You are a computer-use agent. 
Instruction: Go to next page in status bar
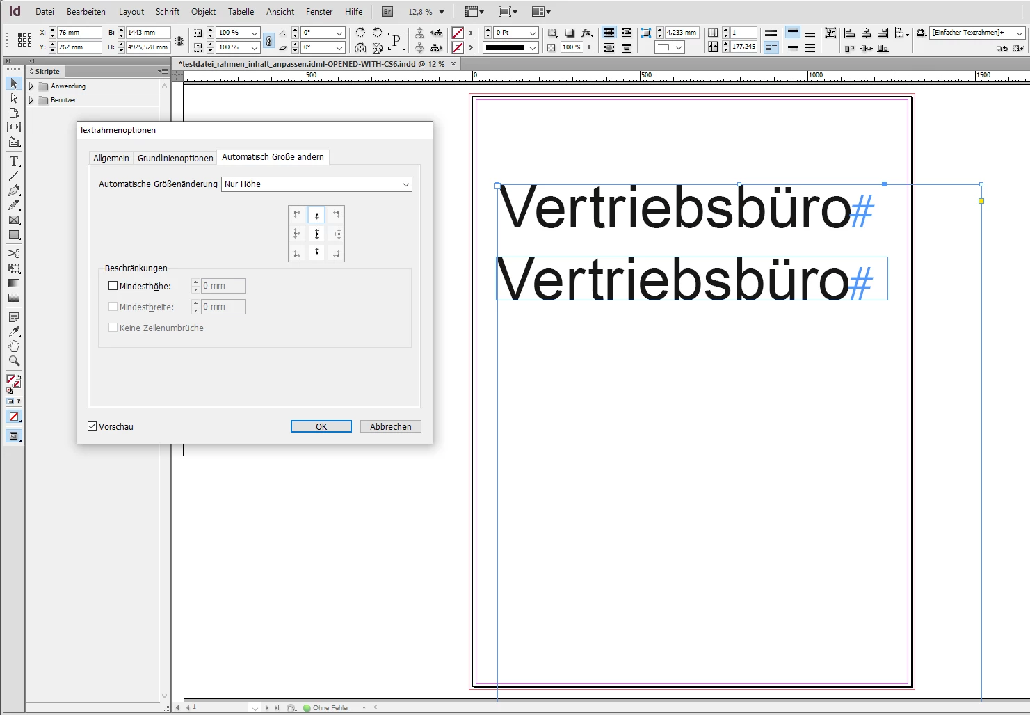click(267, 707)
